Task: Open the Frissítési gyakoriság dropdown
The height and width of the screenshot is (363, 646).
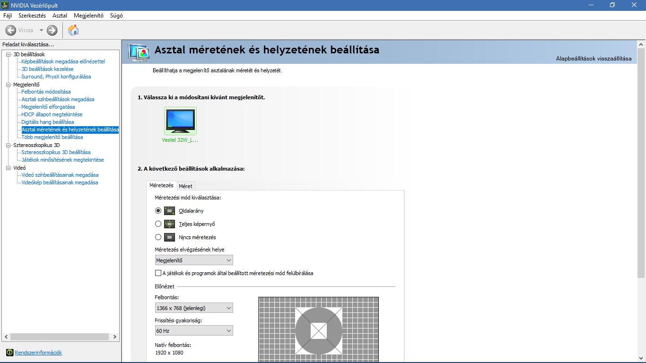Action: (194, 331)
